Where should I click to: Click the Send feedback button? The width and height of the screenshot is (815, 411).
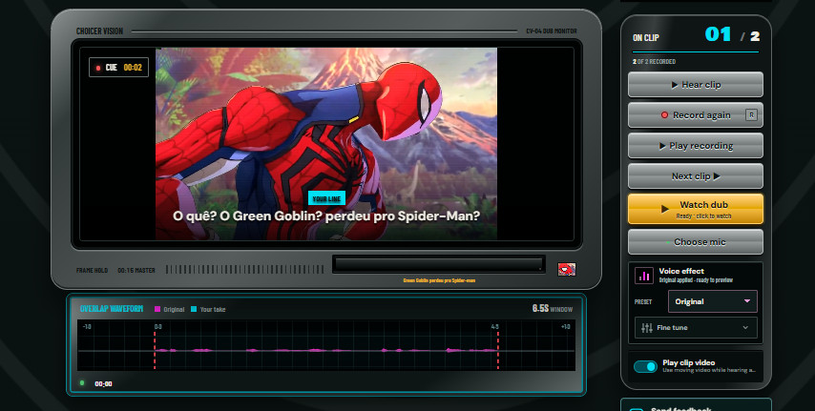(696, 405)
